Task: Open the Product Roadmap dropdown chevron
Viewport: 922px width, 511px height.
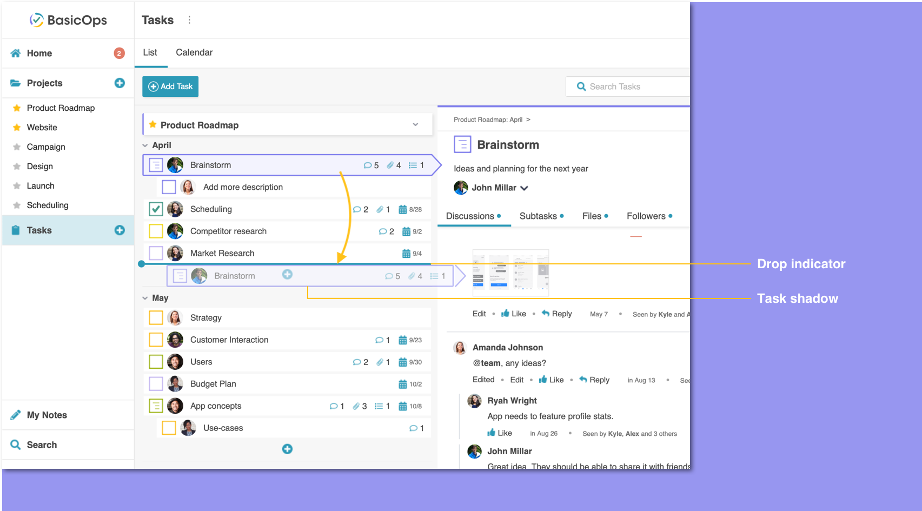Action: click(x=416, y=124)
